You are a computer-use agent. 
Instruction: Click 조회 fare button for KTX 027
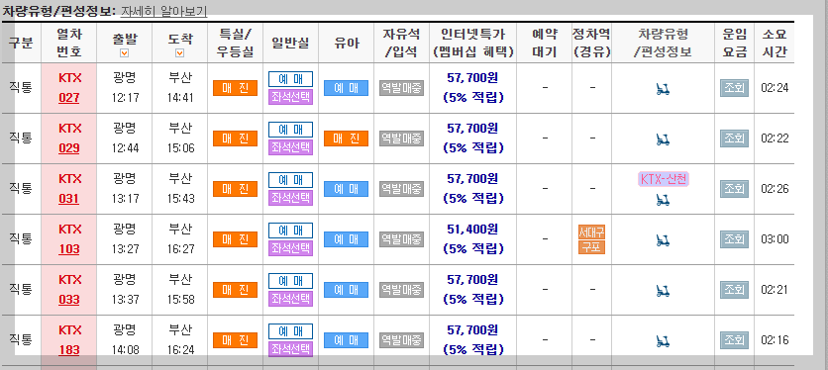[735, 88]
